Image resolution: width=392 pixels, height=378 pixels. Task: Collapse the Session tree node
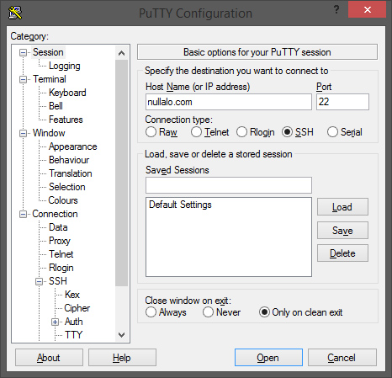coord(23,52)
